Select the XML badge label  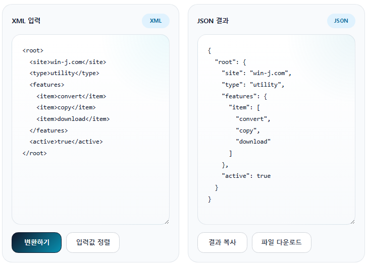pos(155,21)
